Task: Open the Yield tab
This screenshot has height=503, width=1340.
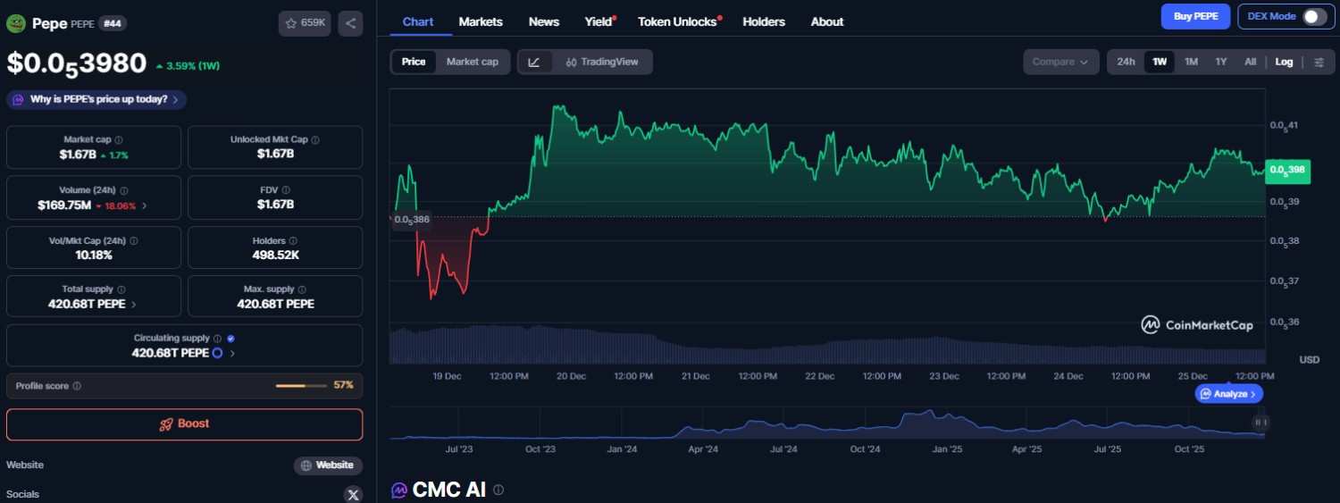Action: (599, 21)
